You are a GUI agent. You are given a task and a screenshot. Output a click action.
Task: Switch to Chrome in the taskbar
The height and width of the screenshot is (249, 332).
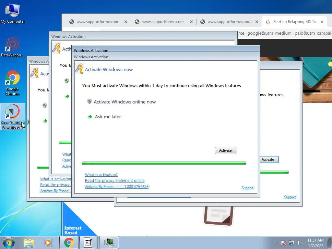[x=69, y=243]
